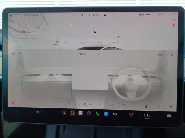Screen dimensions: 185x138
Task: Unmute audio with the muted speaker icon
Action: click(x=38, y=112)
